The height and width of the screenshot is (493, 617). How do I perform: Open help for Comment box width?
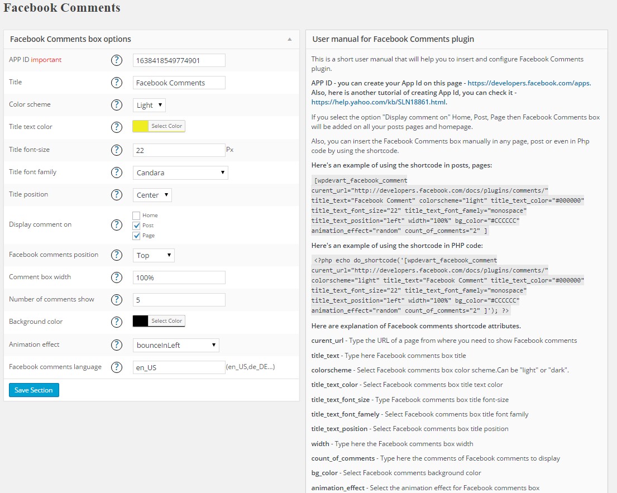click(x=117, y=277)
